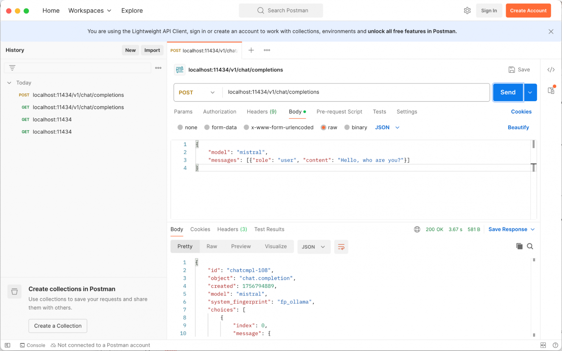The height and width of the screenshot is (351, 562).
Task: Select the none body type
Action: [180, 127]
